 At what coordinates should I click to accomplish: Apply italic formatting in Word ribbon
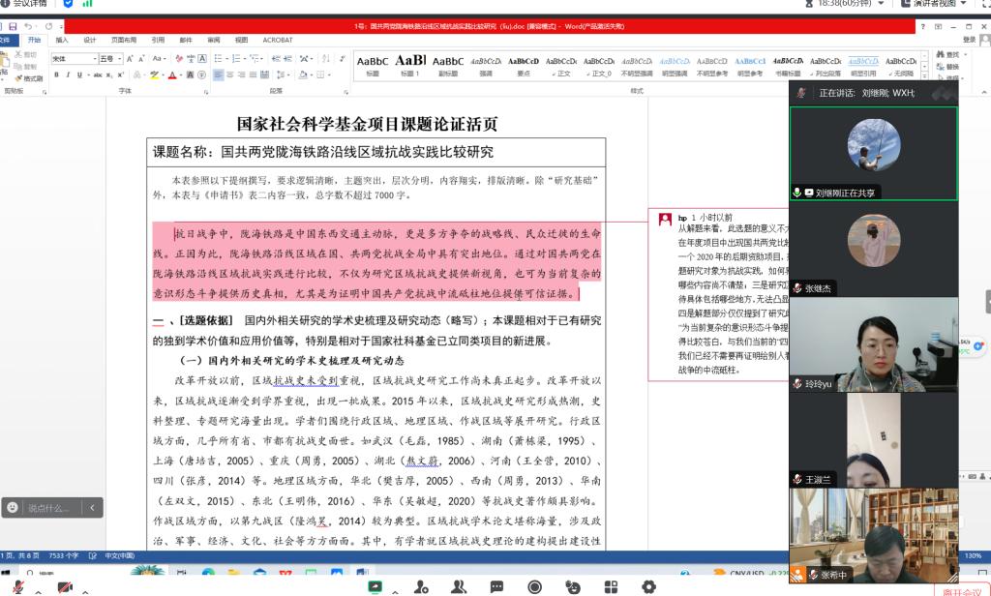68,74
